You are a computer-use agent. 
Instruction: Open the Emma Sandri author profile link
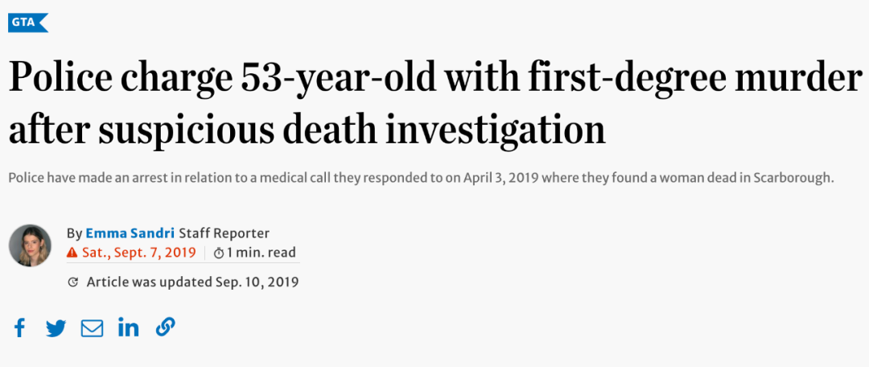coord(130,233)
